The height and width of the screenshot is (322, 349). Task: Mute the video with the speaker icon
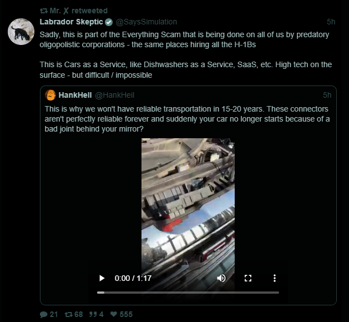(x=221, y=278)
